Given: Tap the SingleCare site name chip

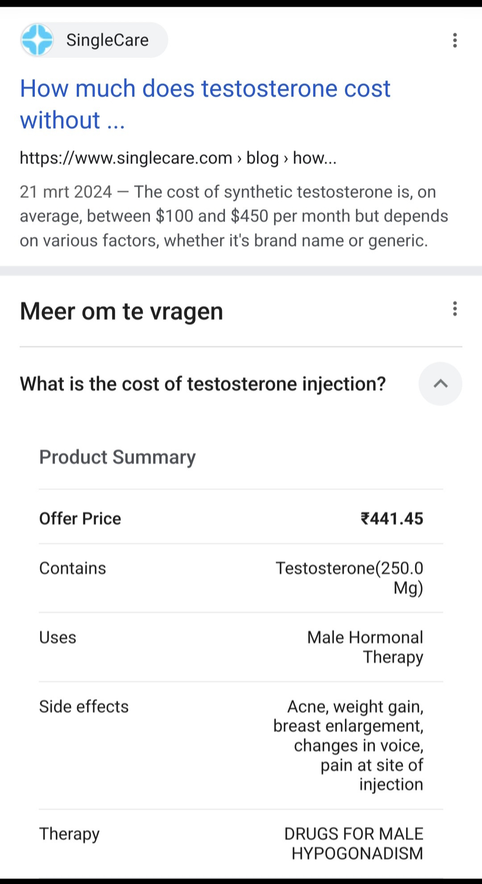Looking at the screenshot, I should coord(94,40).
